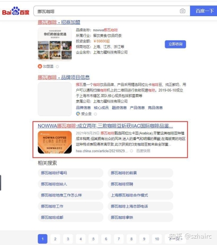Go to results page 2
The image size is (217, 245).
coord(55,239)
